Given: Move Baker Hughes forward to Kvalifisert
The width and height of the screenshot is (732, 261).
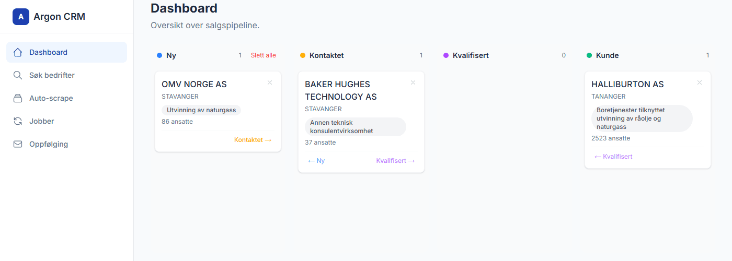Looking at the screenshot, I should (x=395, y=161).
